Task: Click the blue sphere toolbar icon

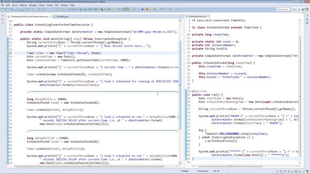Action: (142, 9)
